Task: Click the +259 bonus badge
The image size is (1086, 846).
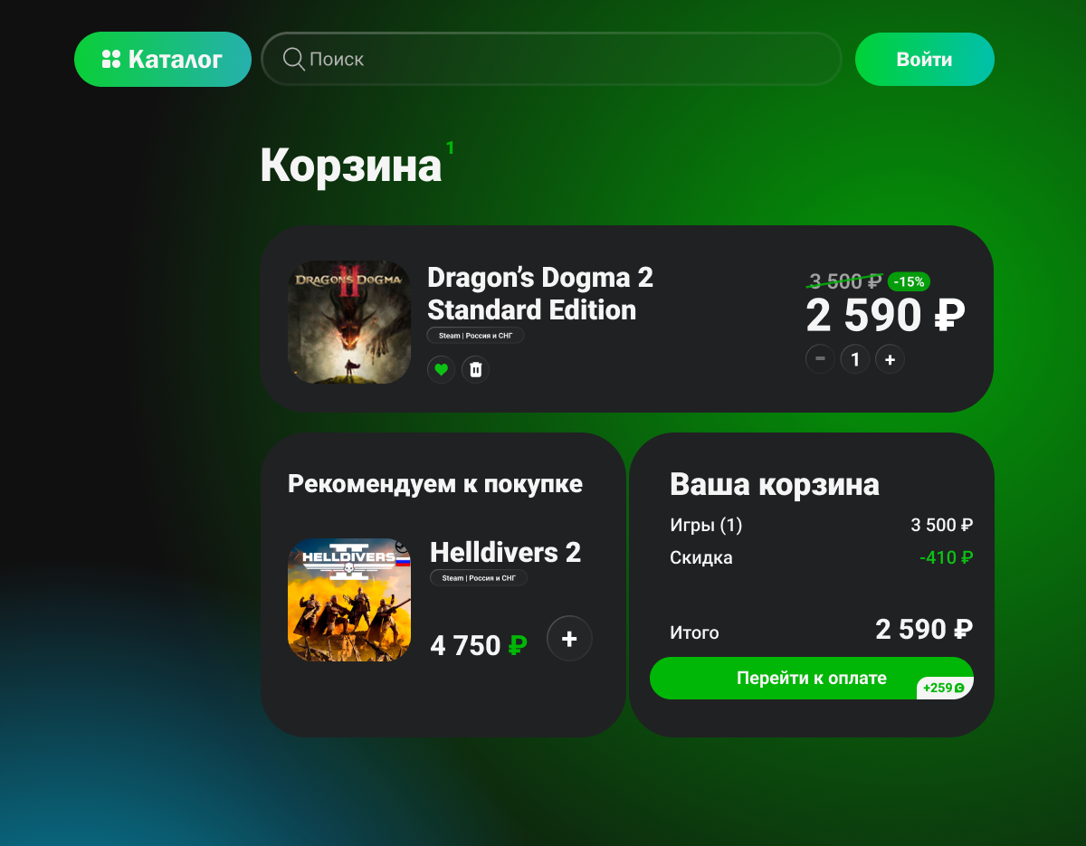Action: (944, 688)
